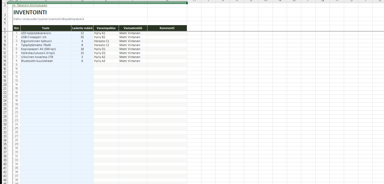Click Hylly D2 location for Valkotaulutussit

100,53
